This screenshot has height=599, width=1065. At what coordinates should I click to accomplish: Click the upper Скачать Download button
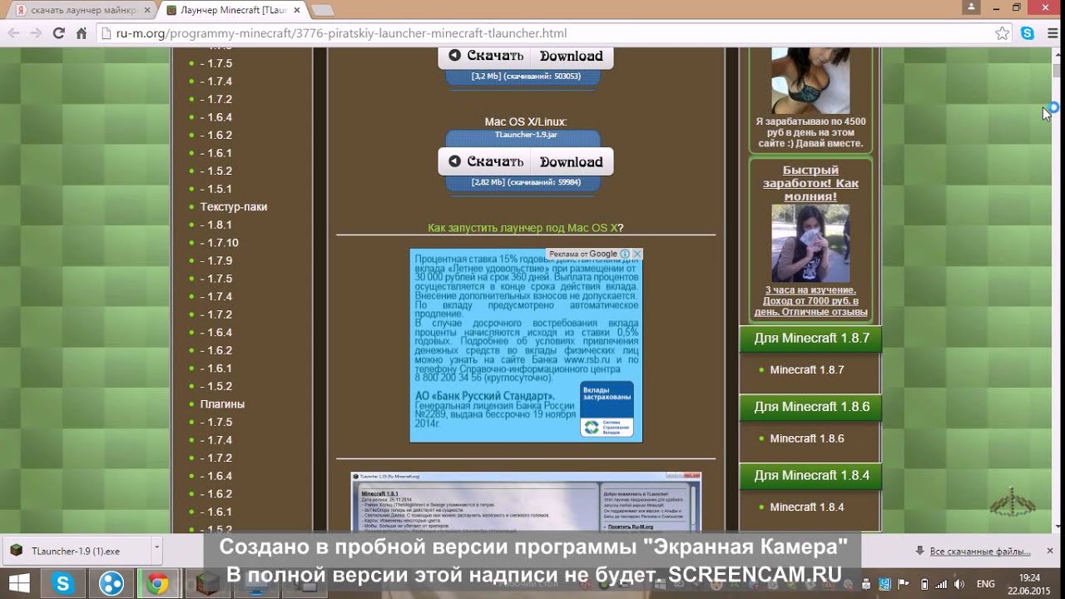[x=525, y=56]
